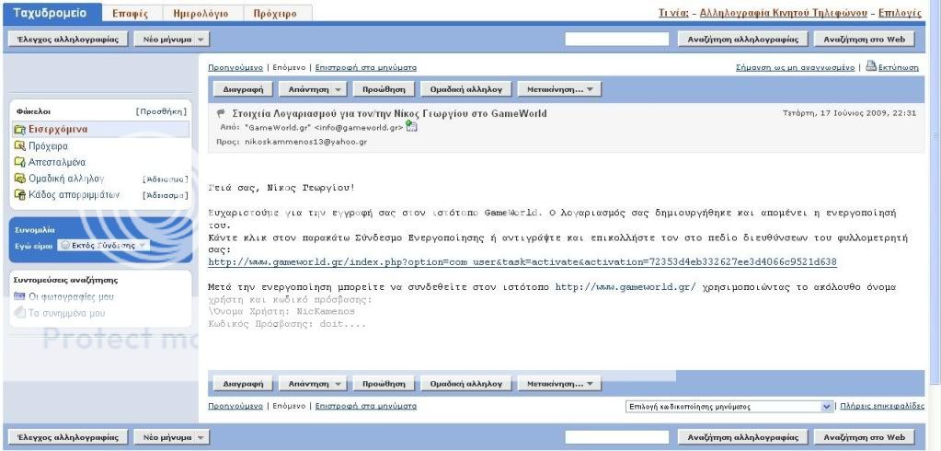Screen dimensions: 941x451
Task: Click the Προσθήκη link in the folders panel
Action: 161,111
